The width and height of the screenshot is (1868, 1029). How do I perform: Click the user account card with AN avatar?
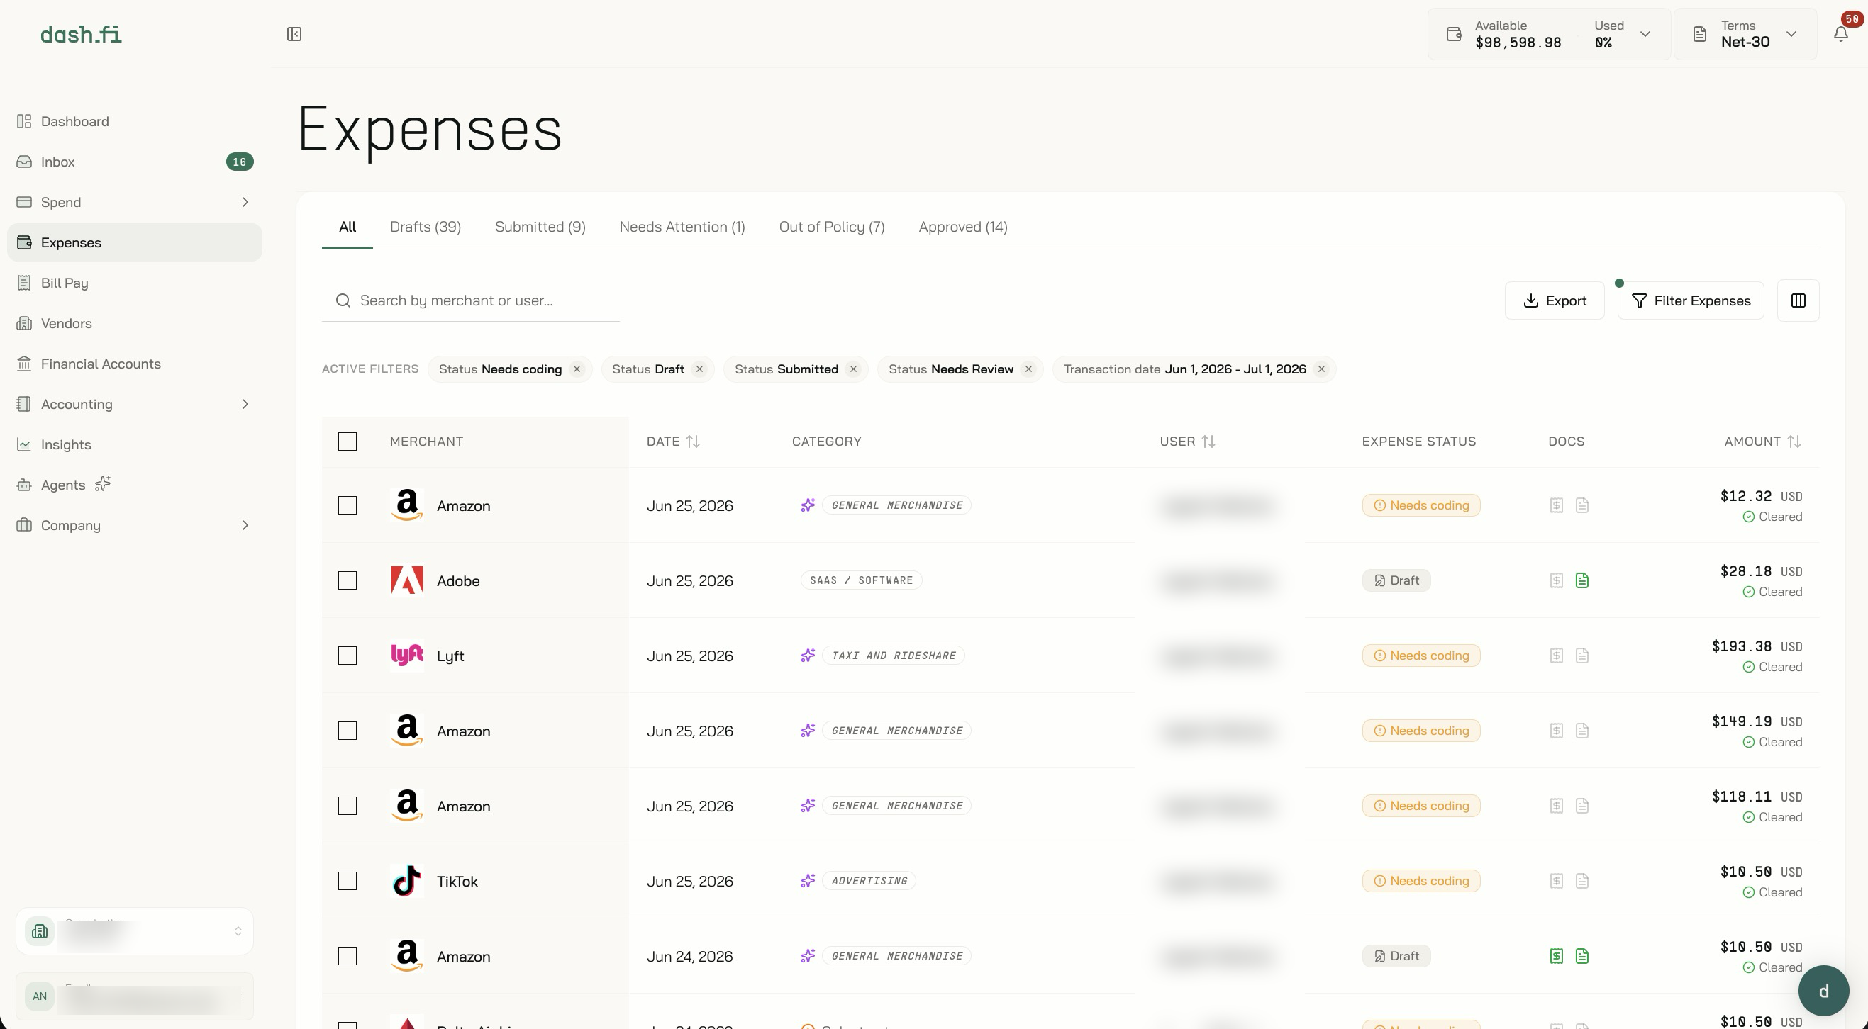point(134,996)
